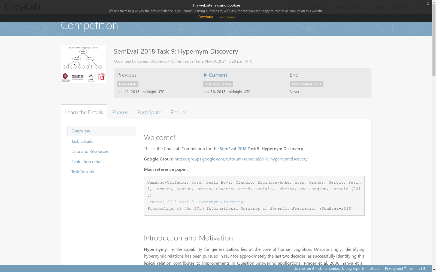Click the v1.5 version label
Image resolution: width=436 pixels, height=272 pixels.
point(422,268)
